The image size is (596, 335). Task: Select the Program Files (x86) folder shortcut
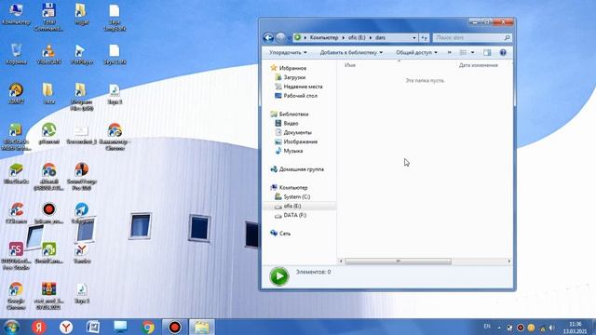pos(82,97)
